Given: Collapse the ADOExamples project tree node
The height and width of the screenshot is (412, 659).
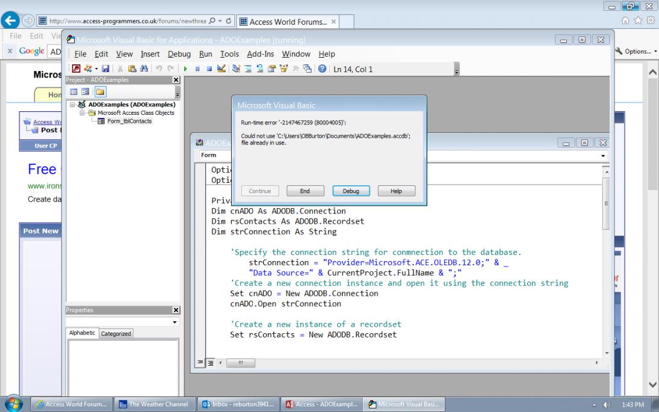Looking at the screenshot, I should (72, 105).
